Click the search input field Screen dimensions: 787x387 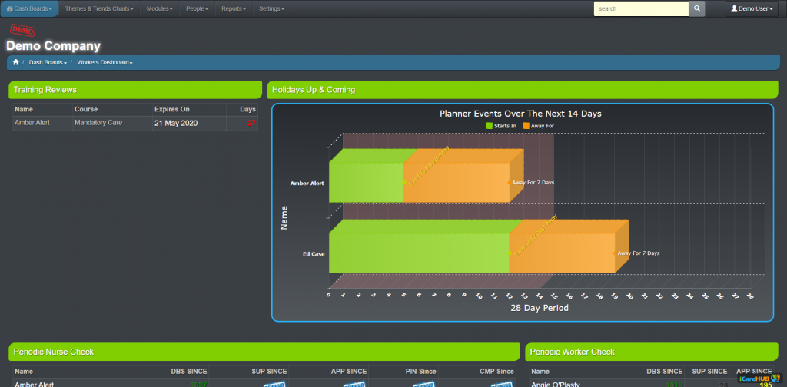(641, 8)
